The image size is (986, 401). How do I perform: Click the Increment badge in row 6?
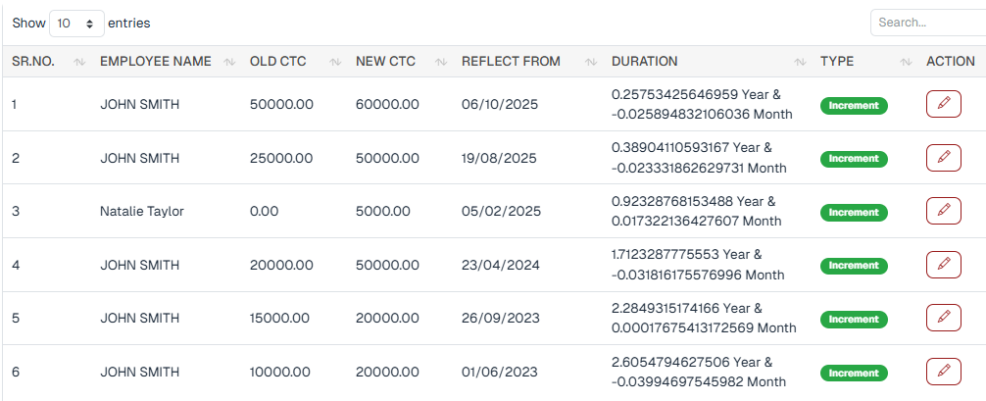tap(854, 372)
